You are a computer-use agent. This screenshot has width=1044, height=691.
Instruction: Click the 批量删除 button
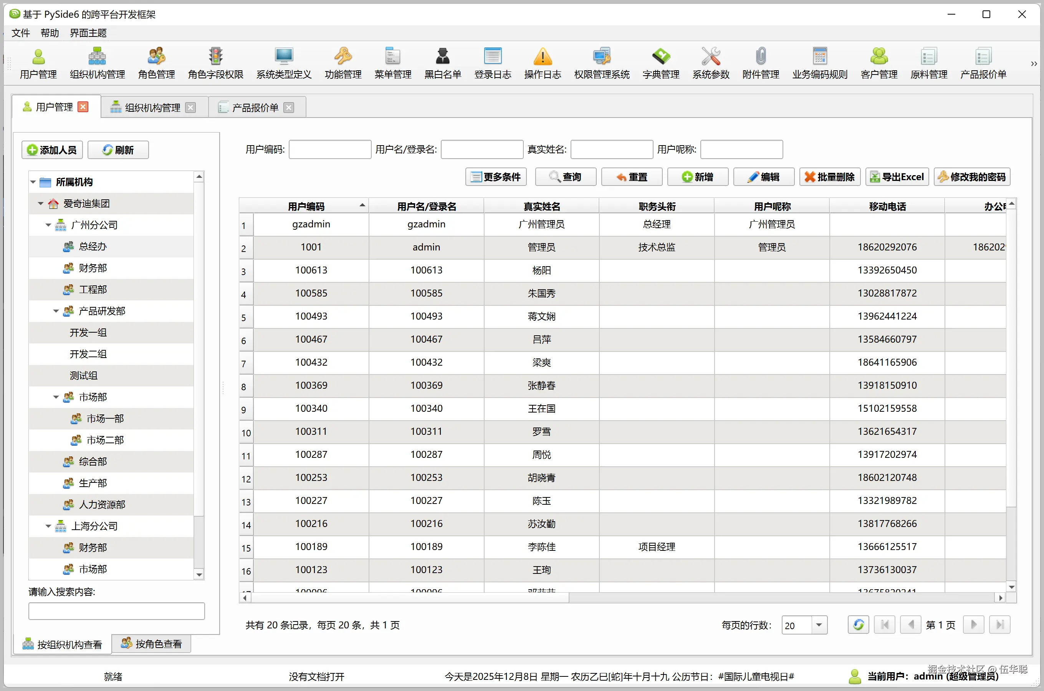click(829, 177)
